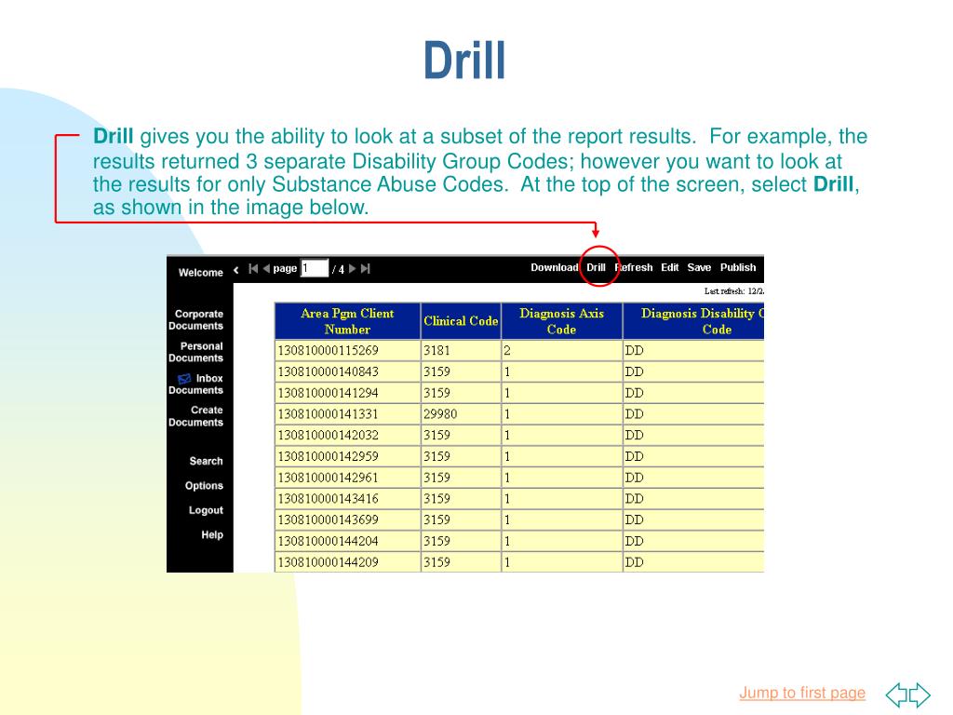
Task: Click the Diagnosis Disability Code column header
Action: tap(693, 321)
